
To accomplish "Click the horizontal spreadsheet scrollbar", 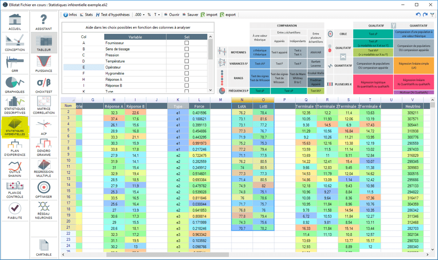I will [167, 255].
